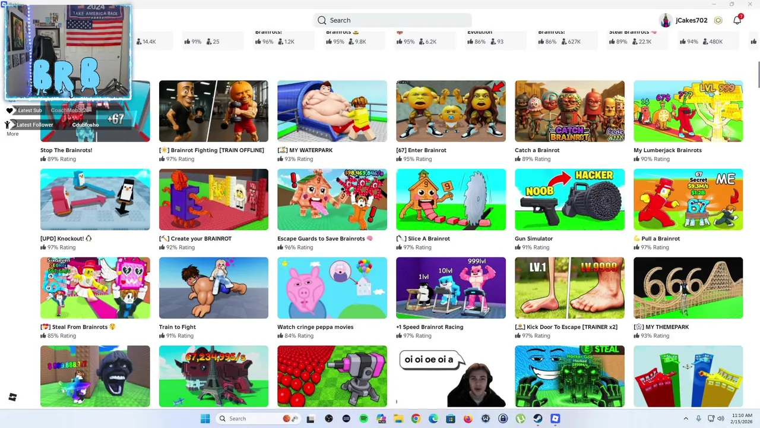
Task: Open Slice A Brainrot thumbnail
Action: coord(451,200)
